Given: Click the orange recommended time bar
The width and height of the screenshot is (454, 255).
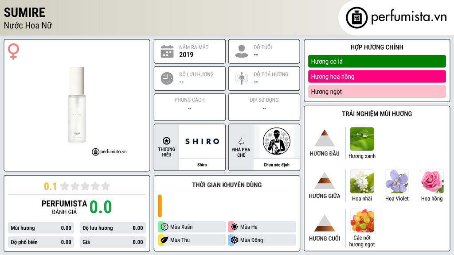Looking at the screenshot, I should [160, 206].
